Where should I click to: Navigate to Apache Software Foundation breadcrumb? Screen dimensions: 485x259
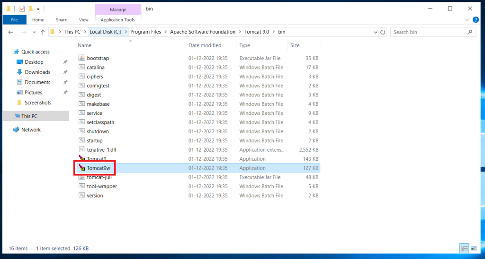click(203, 32)
